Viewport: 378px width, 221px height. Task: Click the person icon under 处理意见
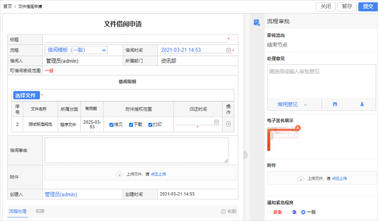tap(362, 104)
